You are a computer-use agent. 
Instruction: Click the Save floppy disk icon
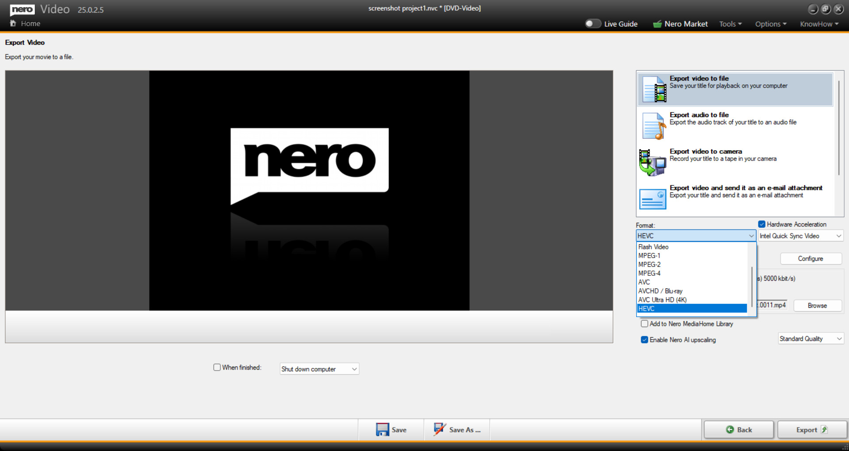pos(382,429)
